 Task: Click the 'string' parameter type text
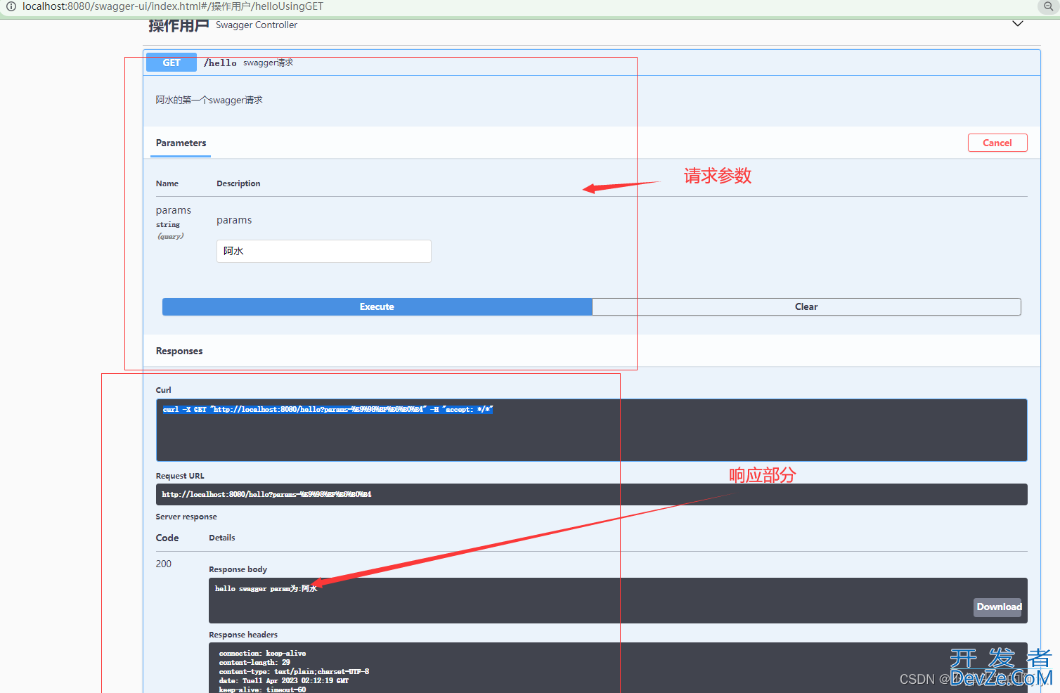168,225
